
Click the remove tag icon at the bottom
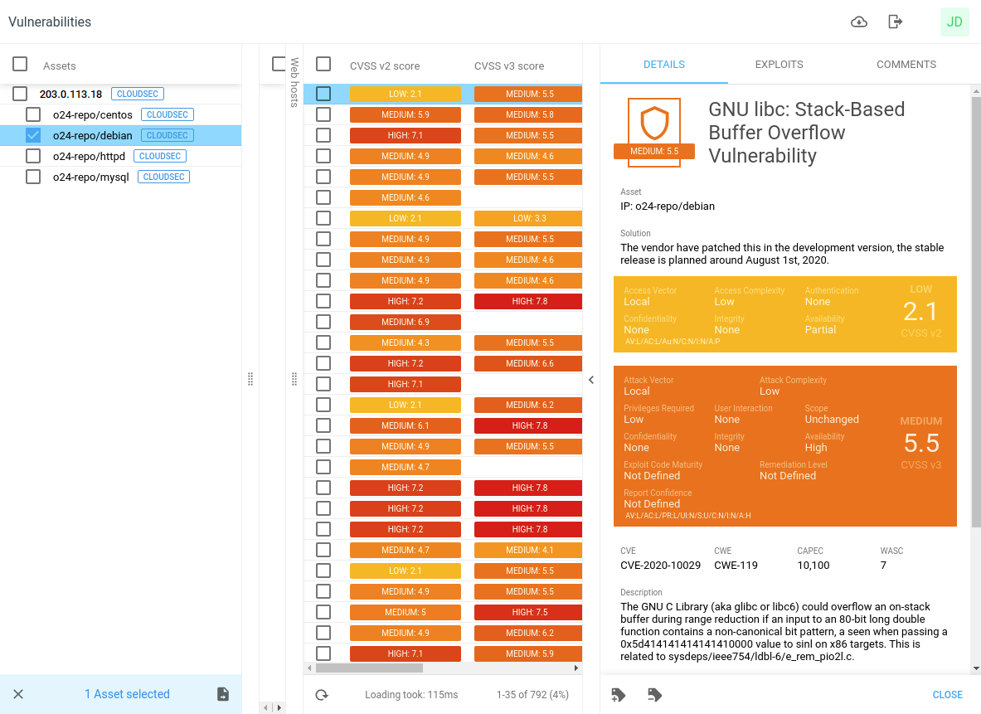654,694
